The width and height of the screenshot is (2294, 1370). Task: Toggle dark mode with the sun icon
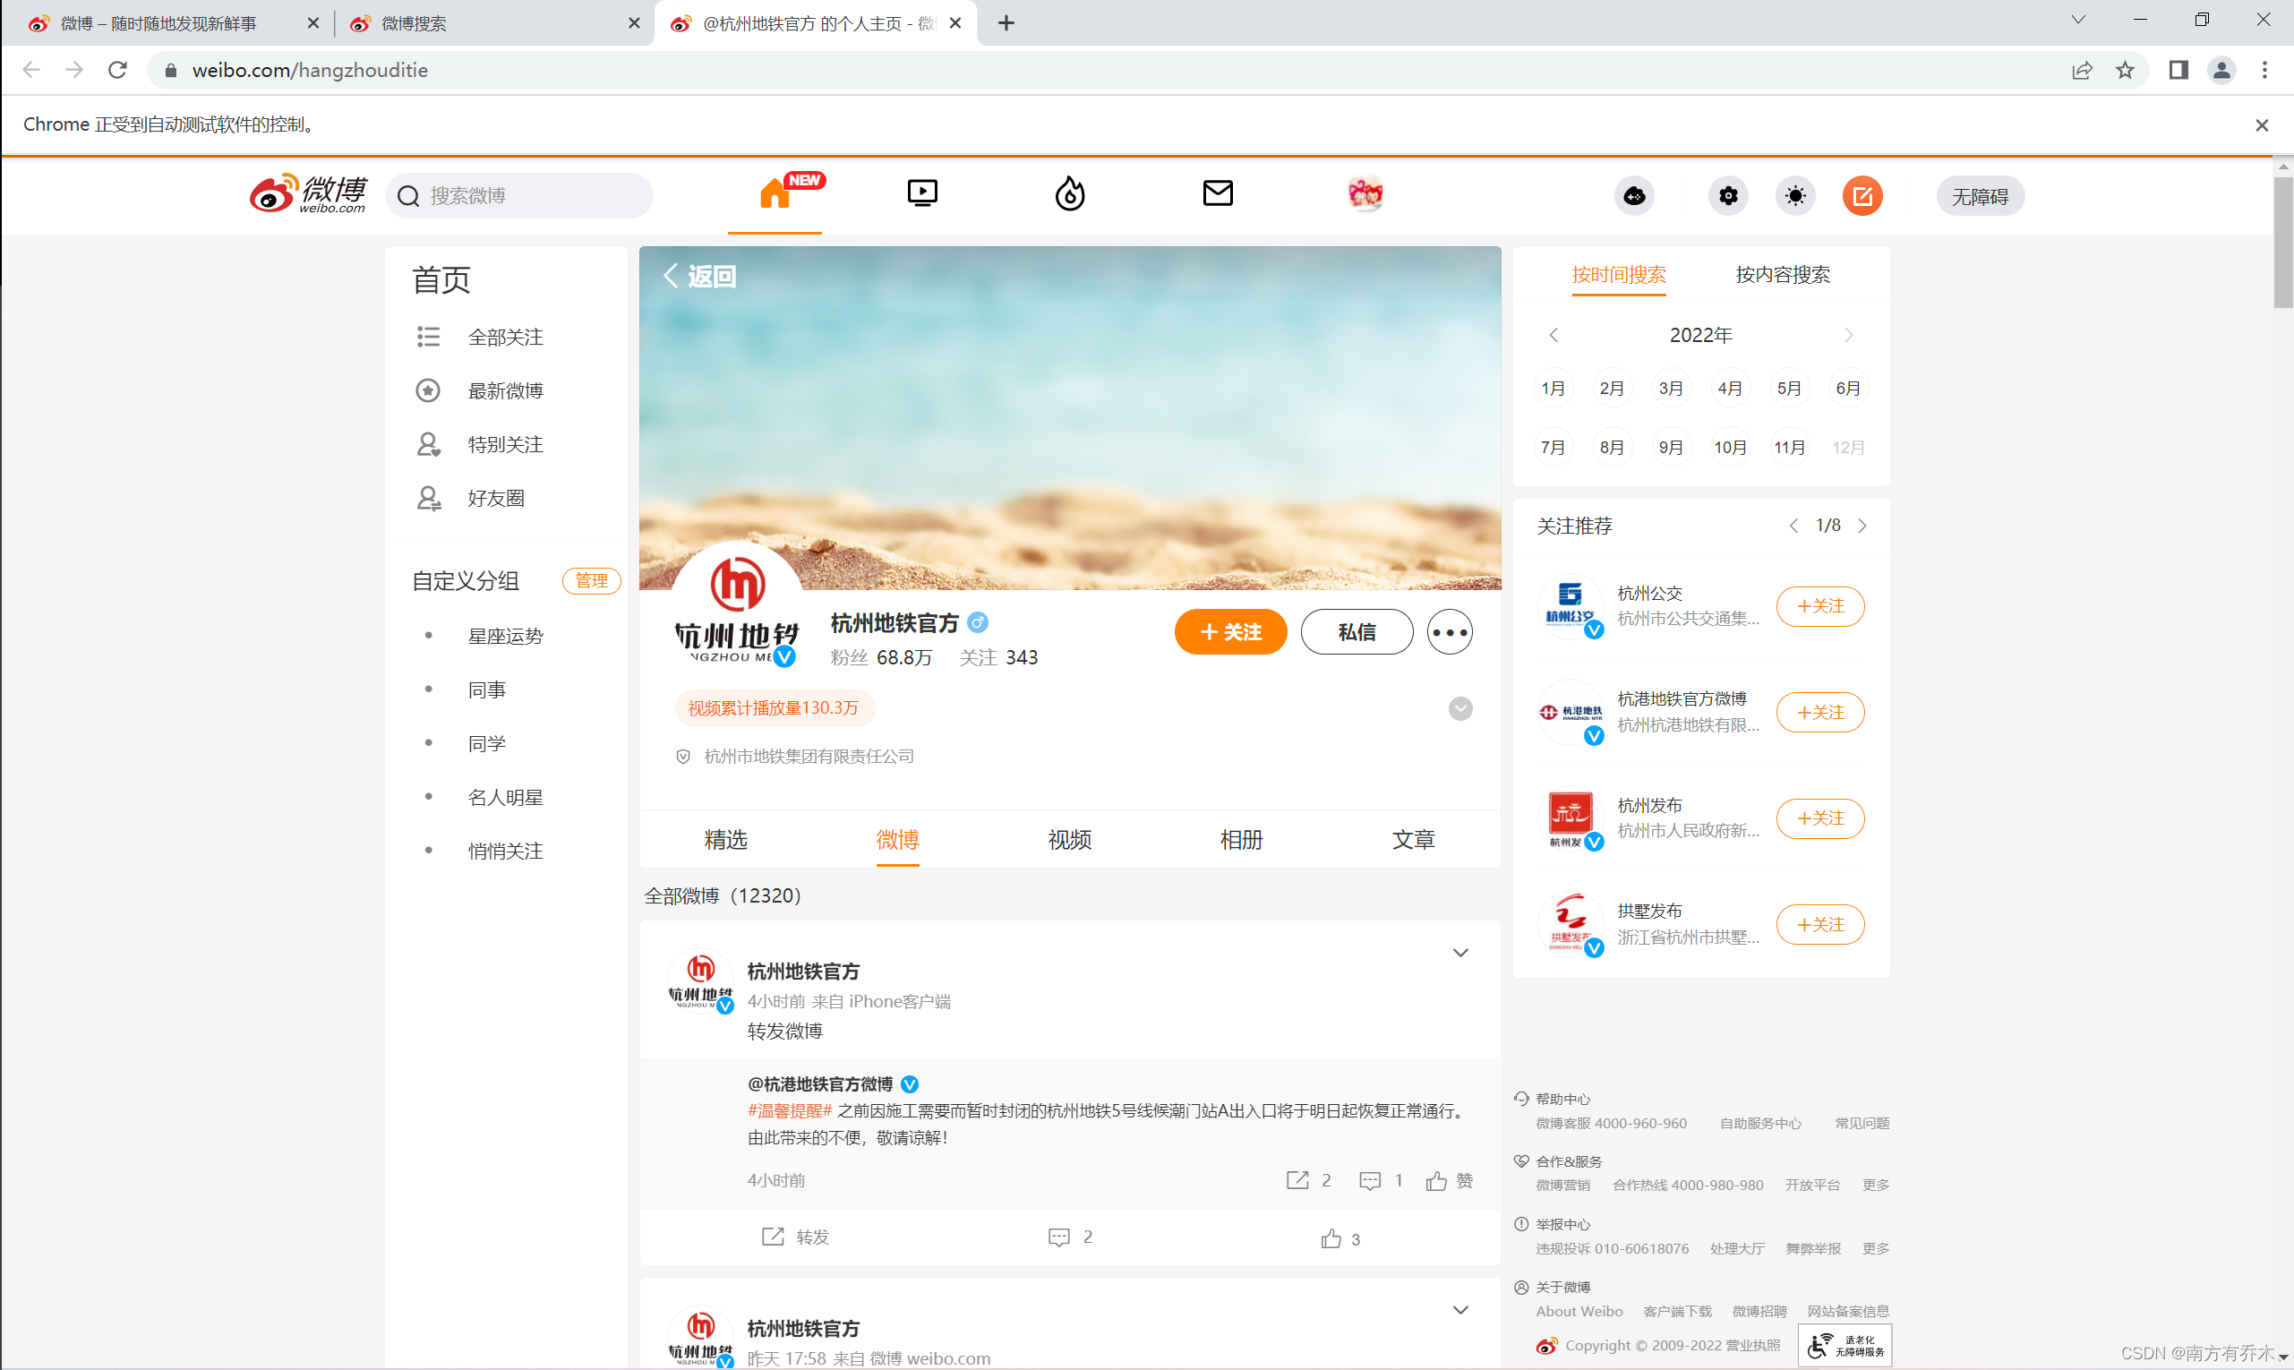tap(1794, 196)
